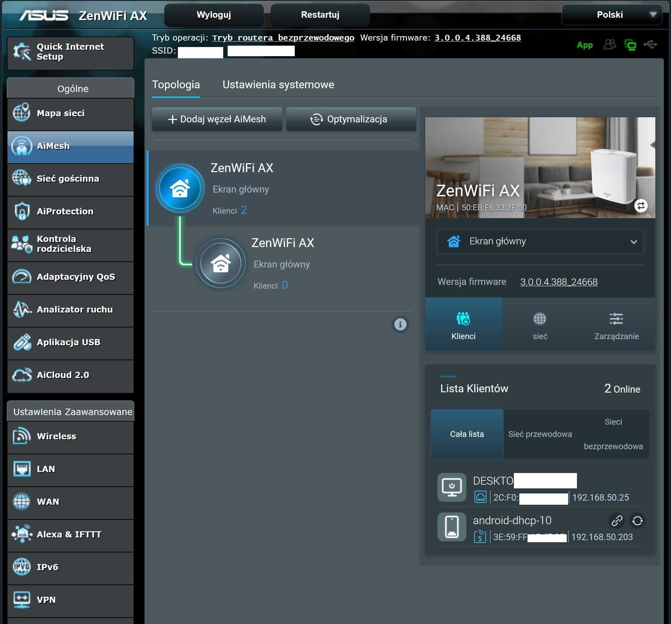Click Klienci count 2 on main node
The width and height of the screenshot is (671, 624).
coord(244,210)
